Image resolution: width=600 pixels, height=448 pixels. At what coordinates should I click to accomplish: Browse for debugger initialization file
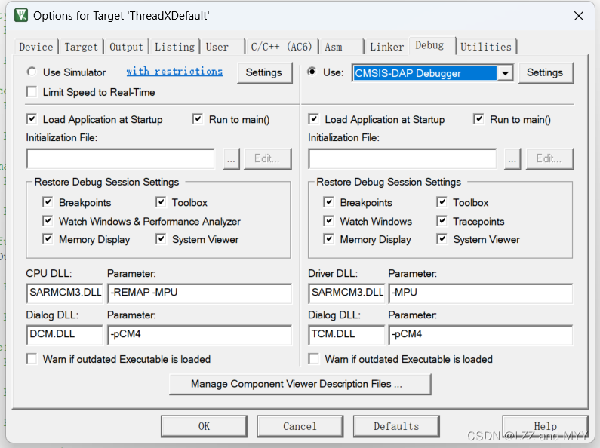pos(512,158)
